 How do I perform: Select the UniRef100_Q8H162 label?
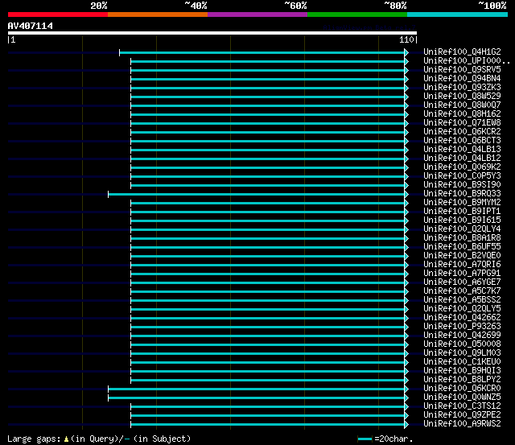462,114
